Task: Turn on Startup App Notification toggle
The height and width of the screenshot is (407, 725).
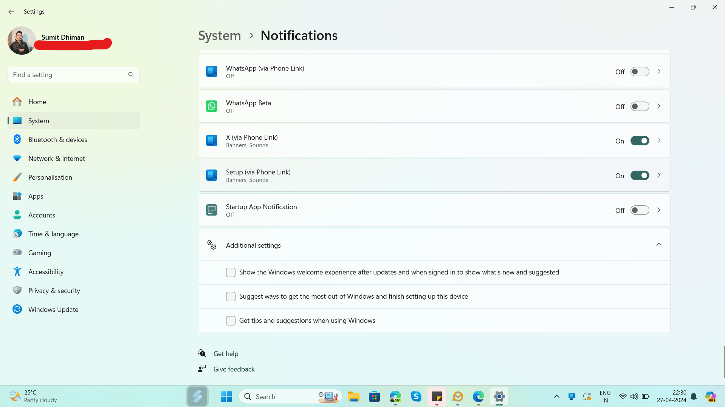Action: pos(640,210)
